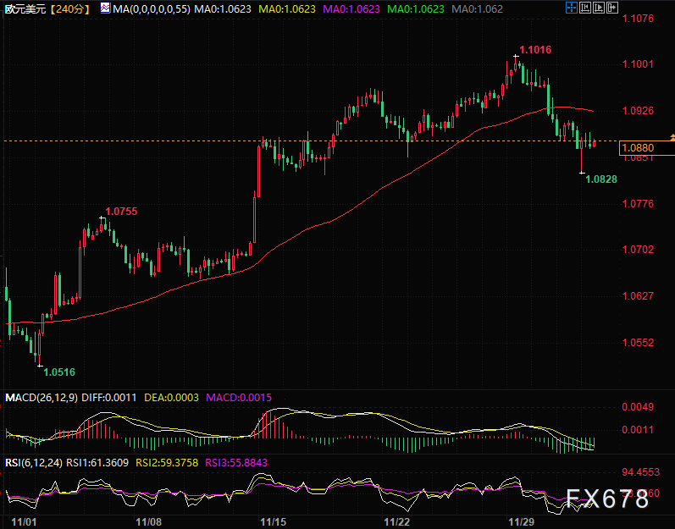Click the RSI3:55.8843 reading
Viewport: 675px width, 529px height.
[236, 463]
